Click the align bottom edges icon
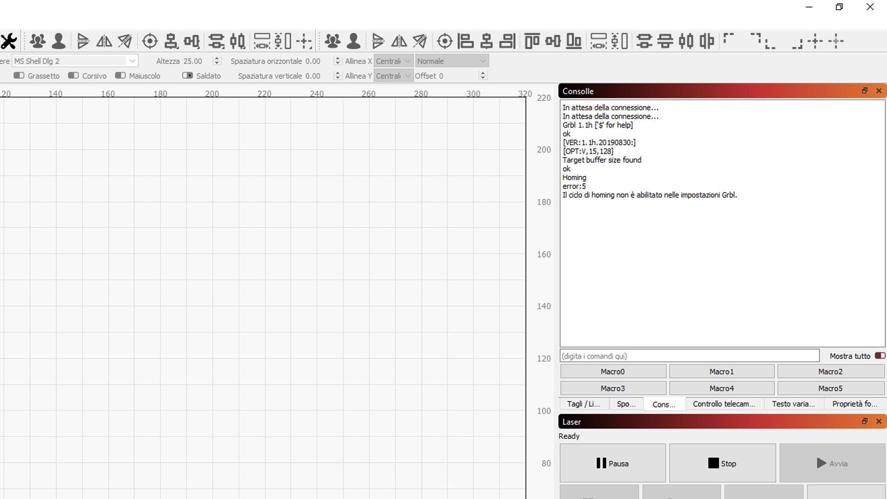Viewport: 887px width, 499px height. click(574, 41)
